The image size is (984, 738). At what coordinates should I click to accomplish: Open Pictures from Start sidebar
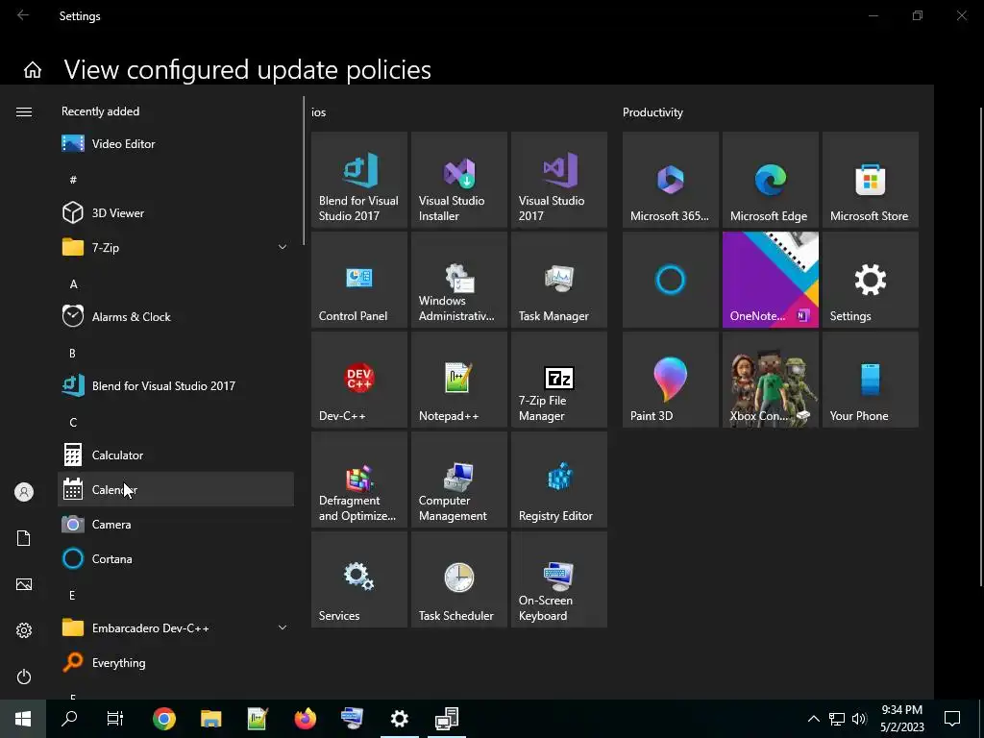point(24,584)
